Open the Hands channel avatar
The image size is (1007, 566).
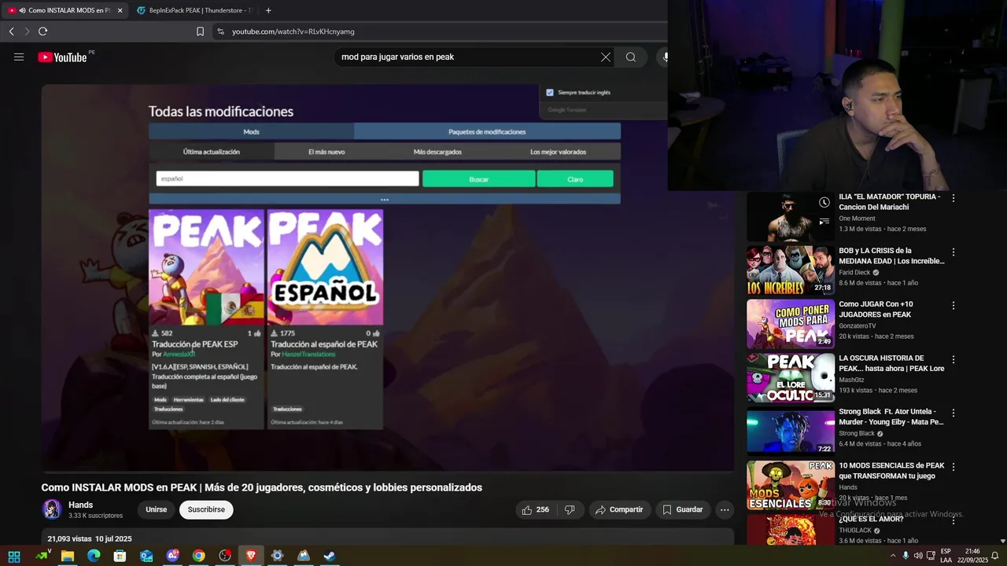pos(52,509)
